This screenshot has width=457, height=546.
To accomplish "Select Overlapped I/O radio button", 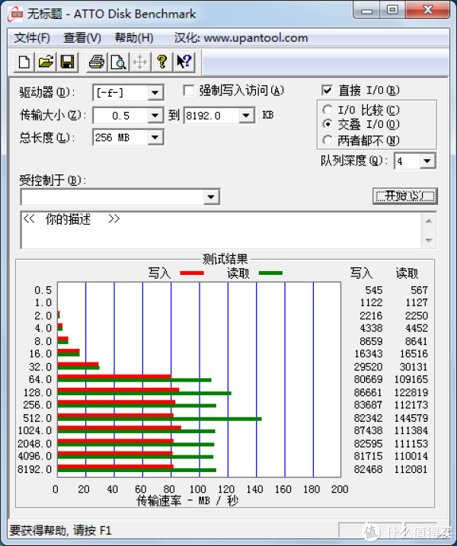I will [328, 124].
